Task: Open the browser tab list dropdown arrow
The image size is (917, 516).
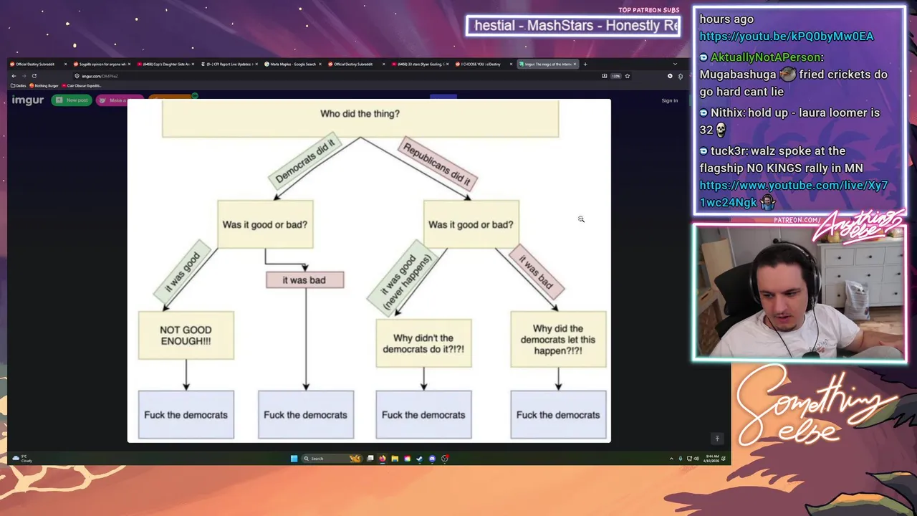Action: point(674,64)
